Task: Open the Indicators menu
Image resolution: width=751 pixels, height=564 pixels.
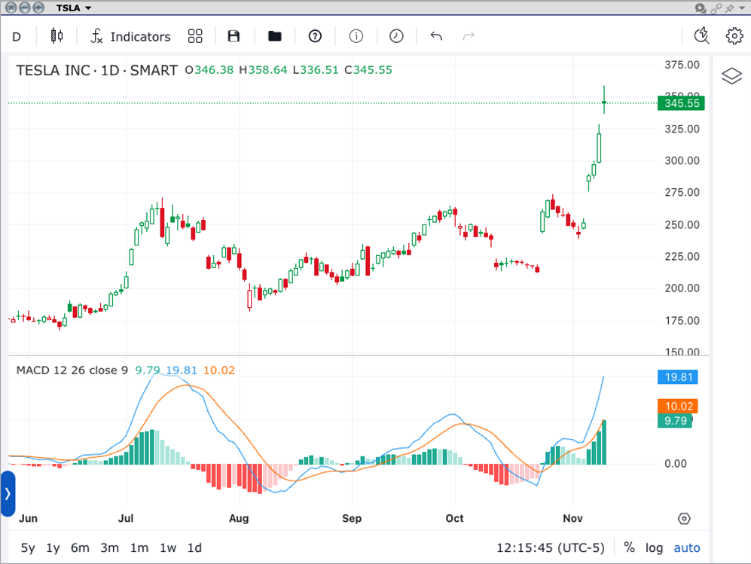Action: click(130, 36)
